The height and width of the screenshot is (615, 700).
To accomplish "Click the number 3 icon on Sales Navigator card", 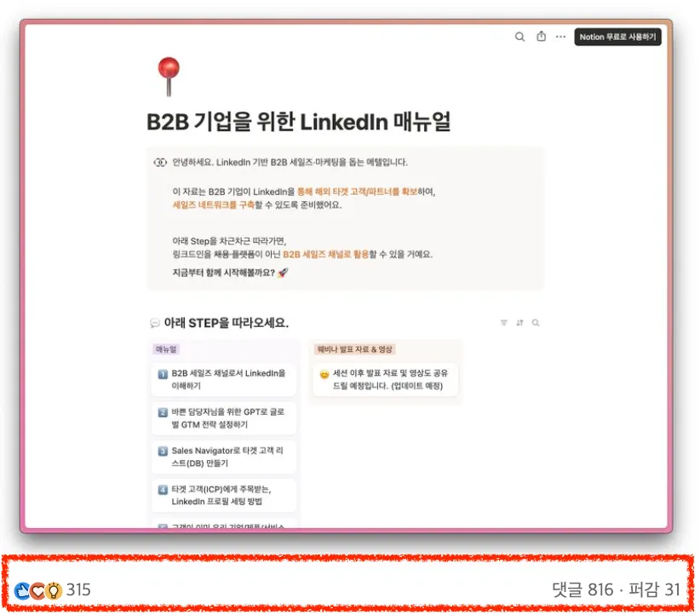I will click(x=163, y=451).
